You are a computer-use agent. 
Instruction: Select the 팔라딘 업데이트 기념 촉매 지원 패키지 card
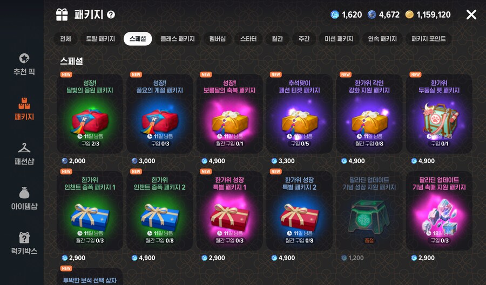439,211
